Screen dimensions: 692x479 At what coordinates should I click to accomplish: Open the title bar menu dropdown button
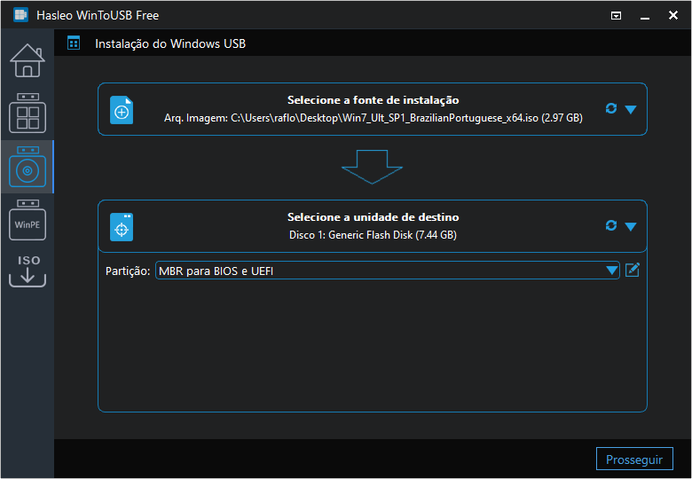pos(616,16)
